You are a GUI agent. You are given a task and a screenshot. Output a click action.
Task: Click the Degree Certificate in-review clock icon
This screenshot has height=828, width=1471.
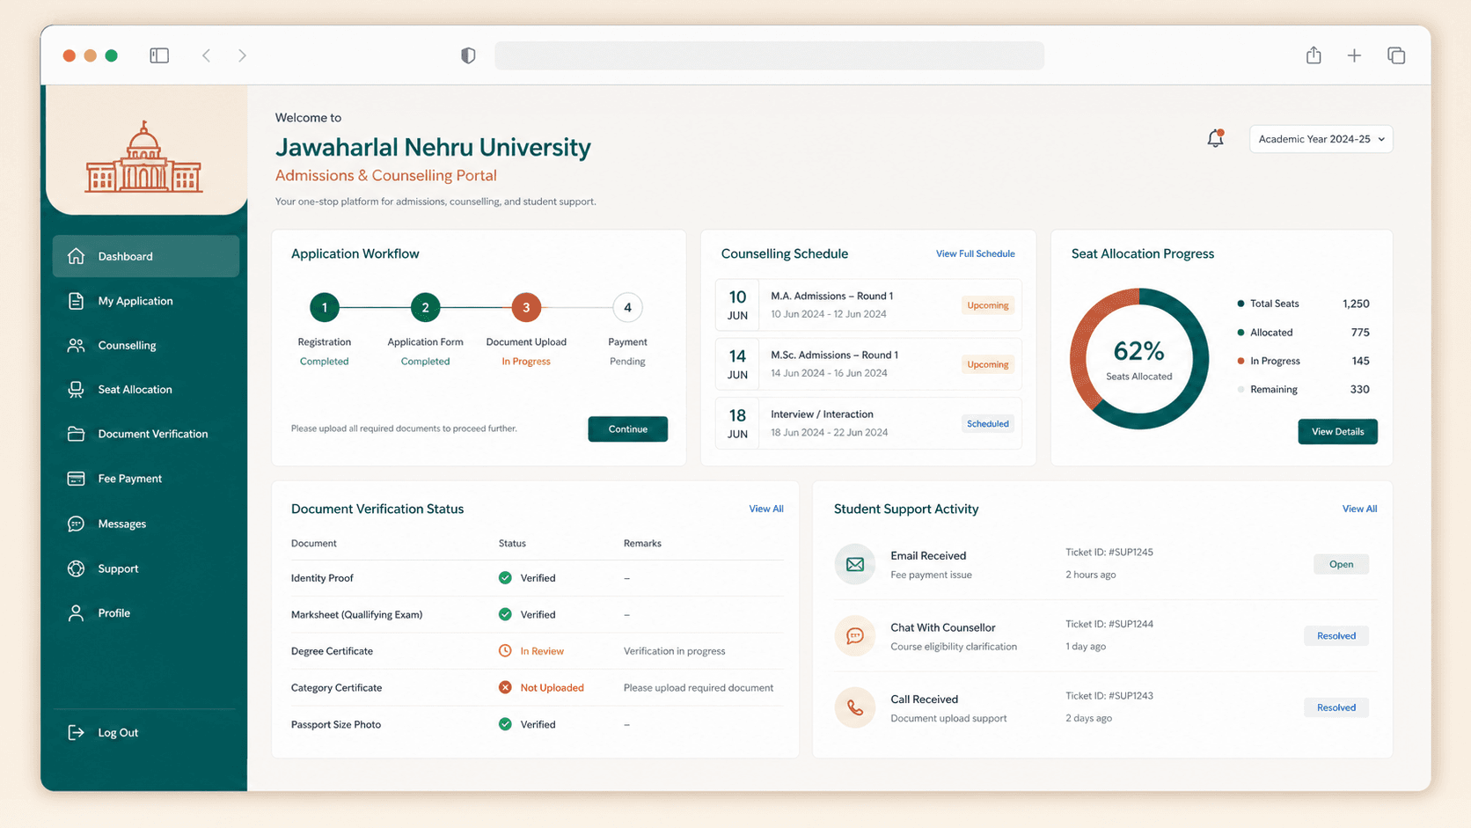pyautogui.click(x=505, y=651)
